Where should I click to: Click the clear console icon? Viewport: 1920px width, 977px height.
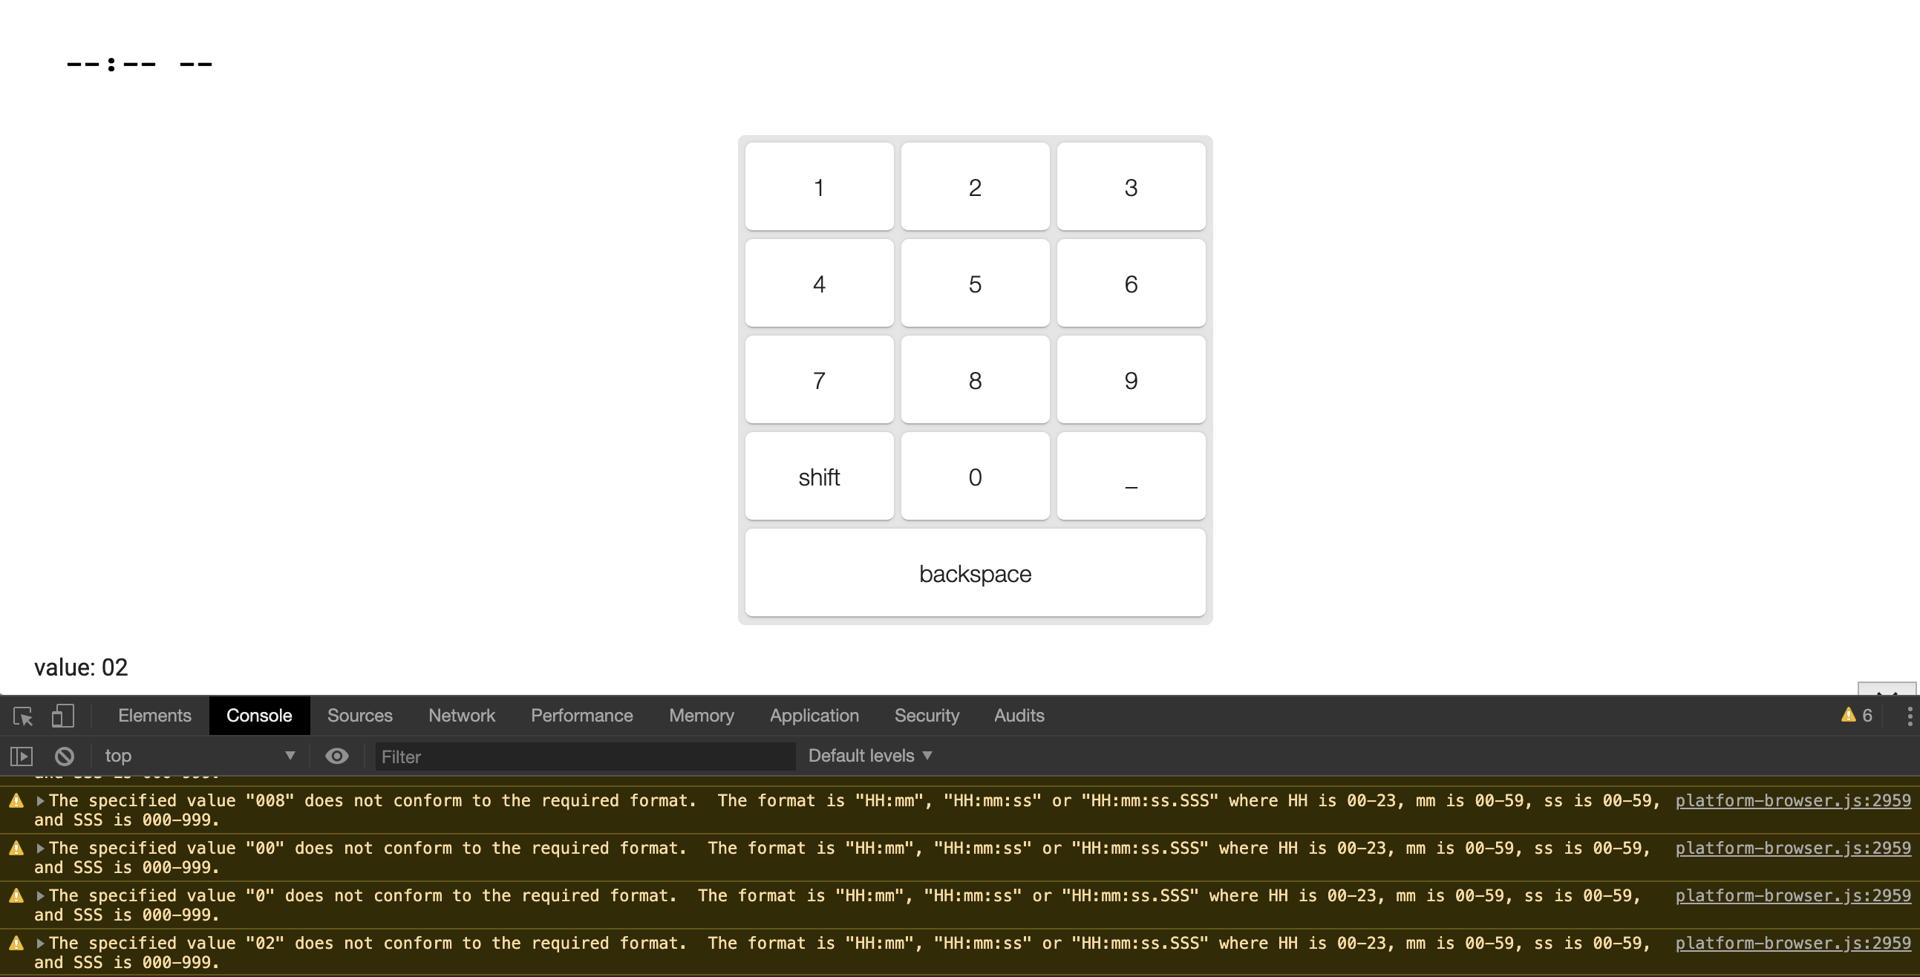(64, 756)
